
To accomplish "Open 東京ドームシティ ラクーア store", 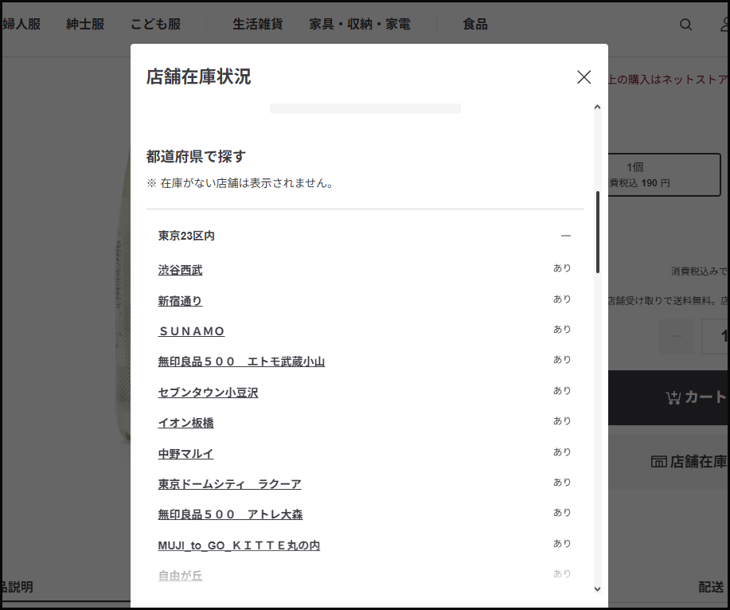I will tap(229, 484).
